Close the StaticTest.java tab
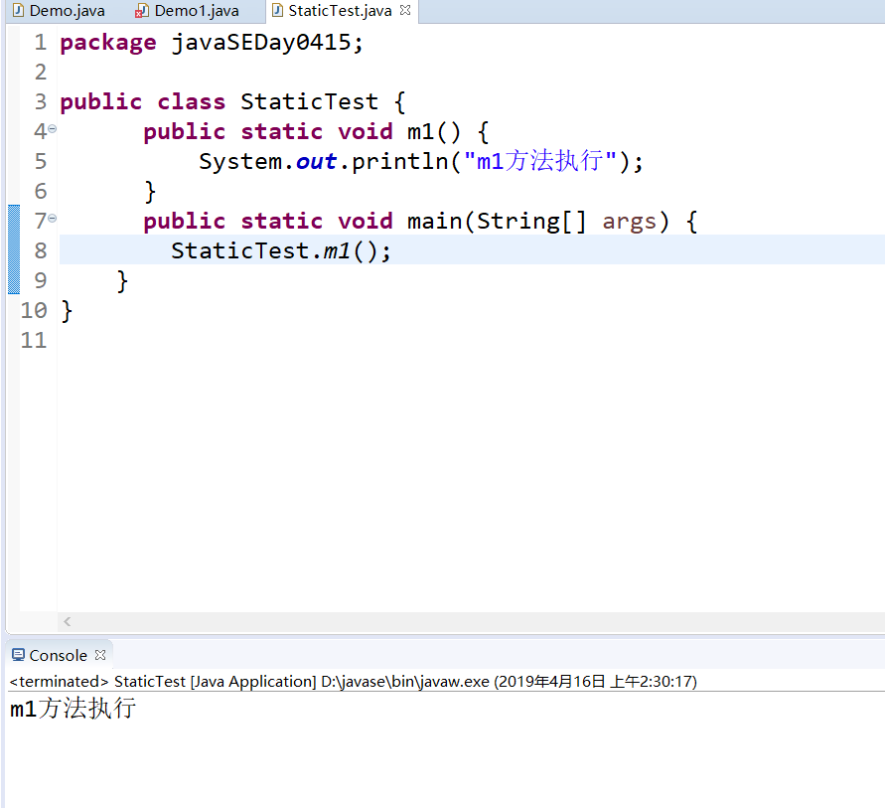This screenshot has width=885, height=808. (404, 10)
